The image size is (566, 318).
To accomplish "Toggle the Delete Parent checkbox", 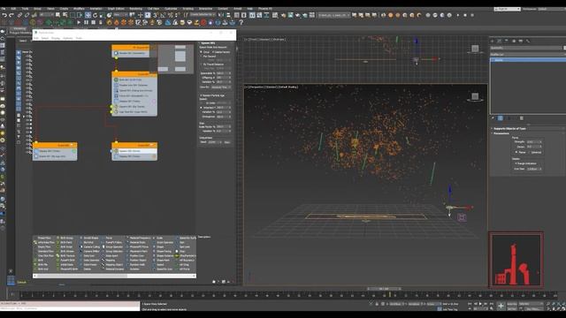I will 213,52.
